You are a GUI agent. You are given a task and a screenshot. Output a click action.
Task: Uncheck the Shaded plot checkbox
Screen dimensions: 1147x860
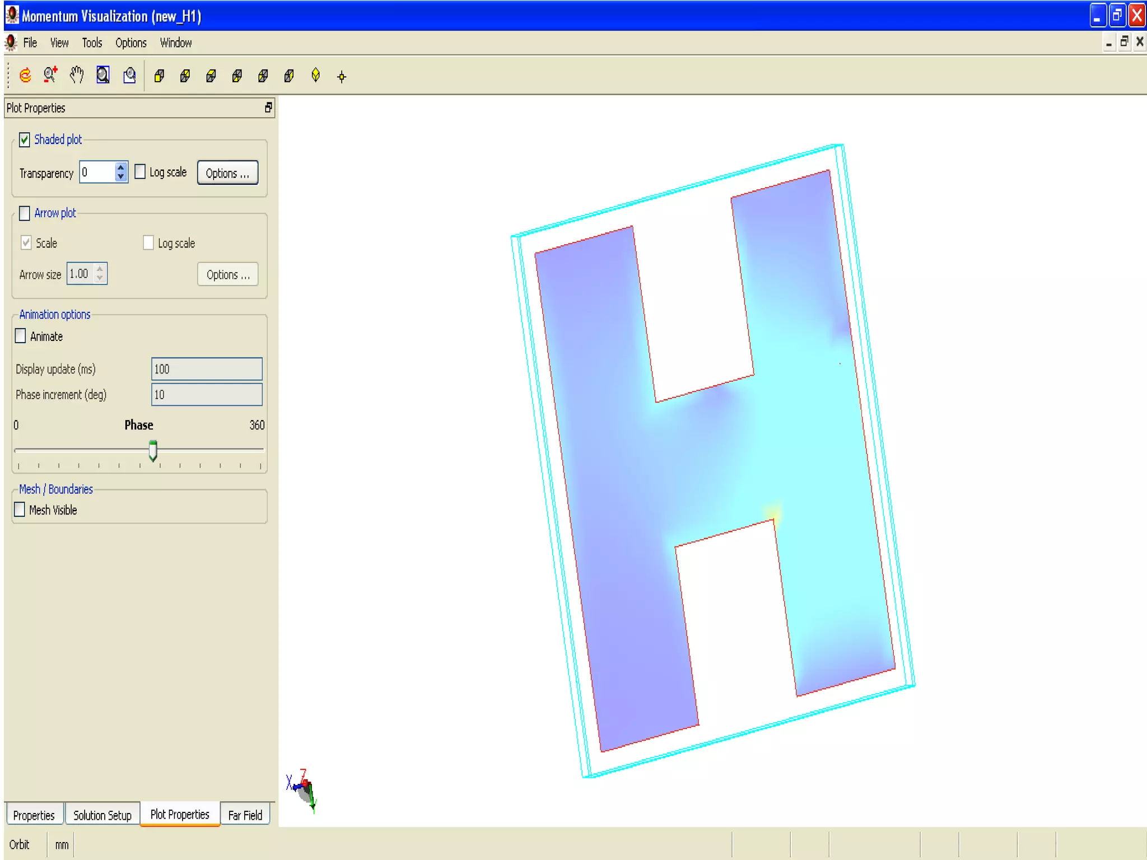[x=25, y=139]
